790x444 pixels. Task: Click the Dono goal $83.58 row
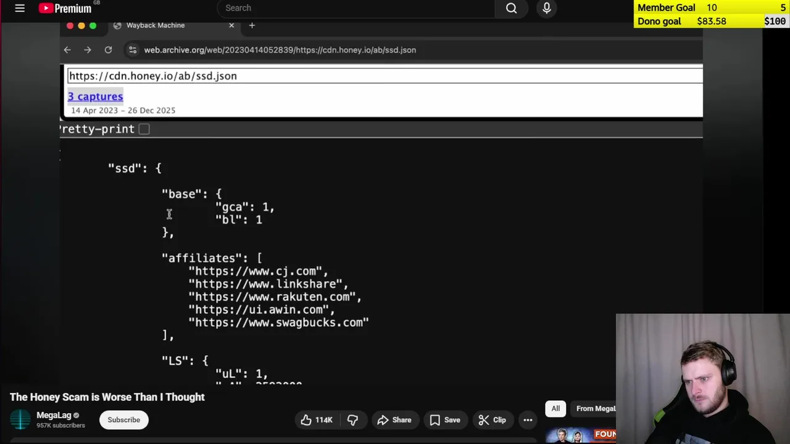(x=712, y=21)
